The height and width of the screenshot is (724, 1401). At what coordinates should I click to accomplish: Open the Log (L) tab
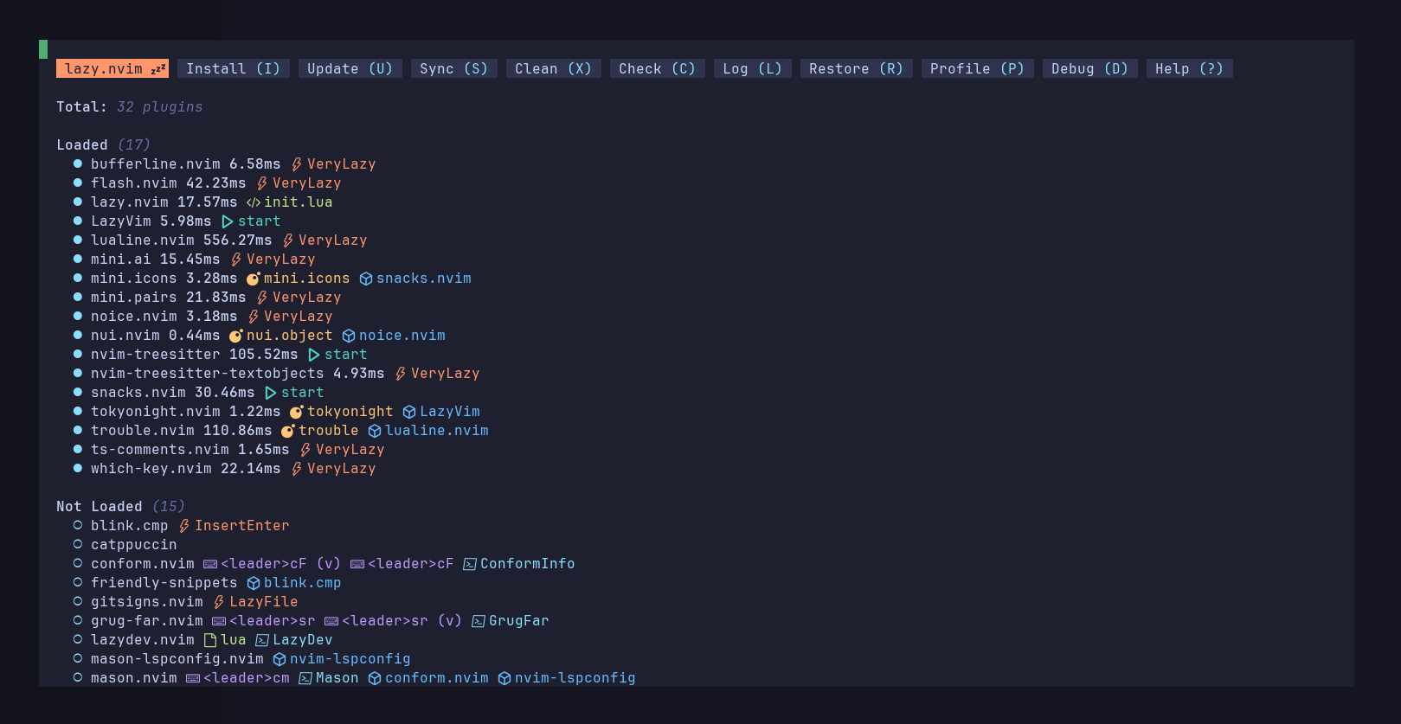click(753, 68)
